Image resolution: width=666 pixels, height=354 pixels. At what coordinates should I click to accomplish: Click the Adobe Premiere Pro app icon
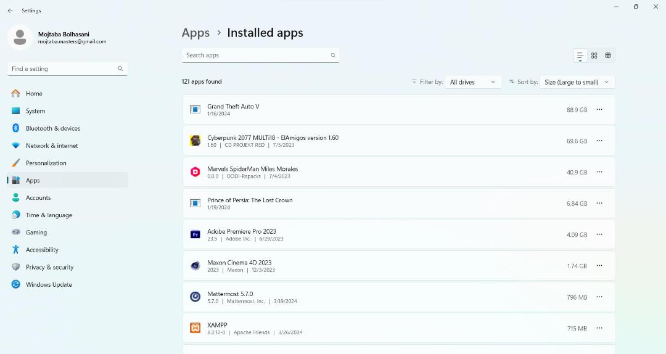[x=195, y=234]
